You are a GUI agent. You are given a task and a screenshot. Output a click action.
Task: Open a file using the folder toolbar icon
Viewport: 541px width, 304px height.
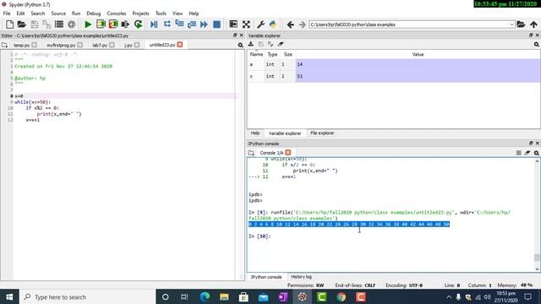[22, 24]
